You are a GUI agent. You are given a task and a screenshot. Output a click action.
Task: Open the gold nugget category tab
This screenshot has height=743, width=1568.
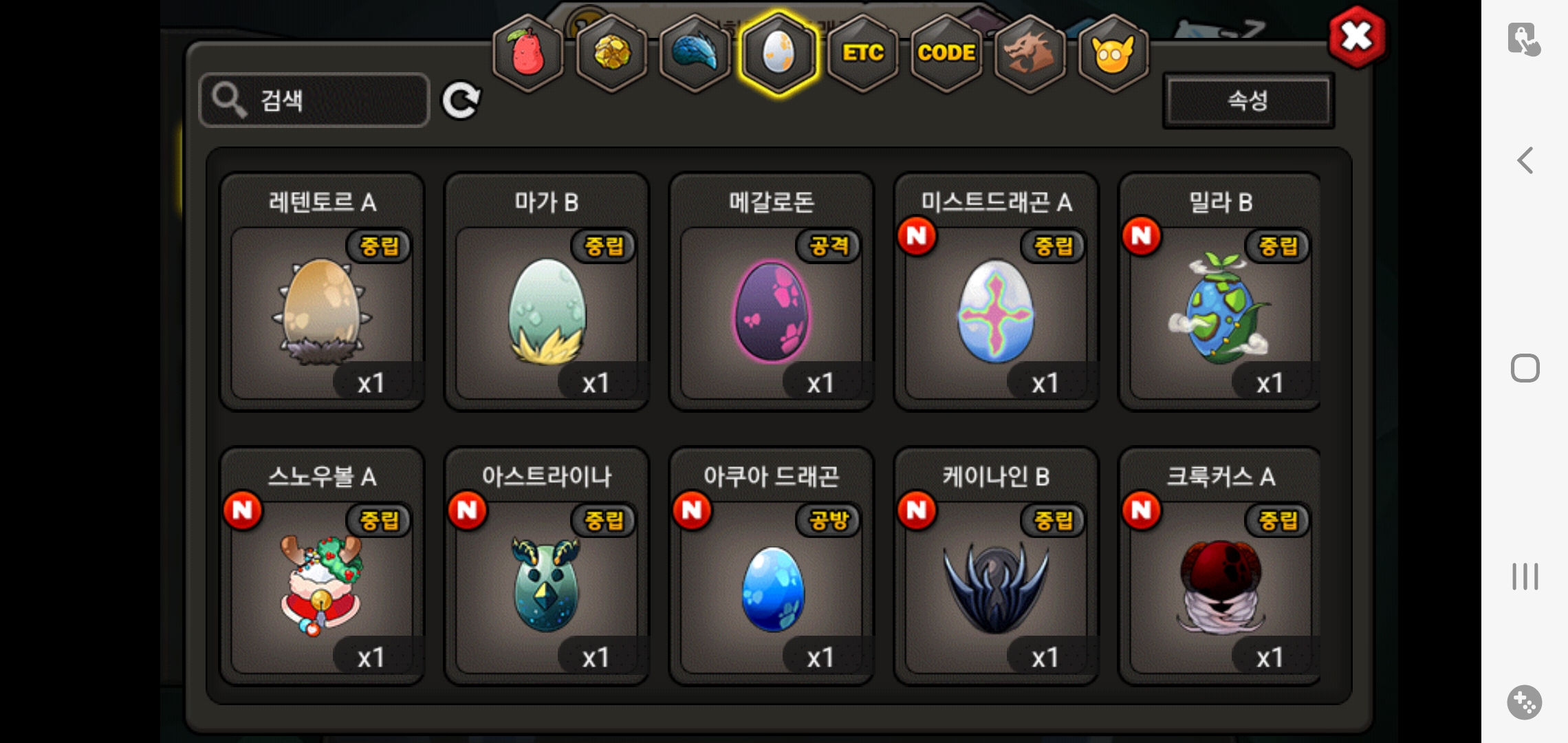pos(611,53)
